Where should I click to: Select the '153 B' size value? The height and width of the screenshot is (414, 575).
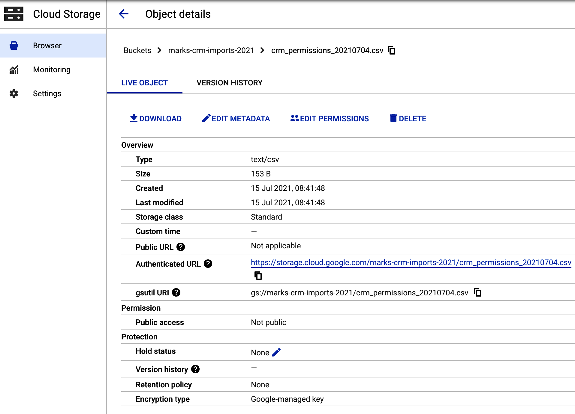261,174
